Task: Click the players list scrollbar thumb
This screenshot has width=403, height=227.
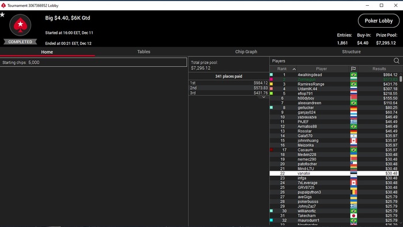Action: click(x=401, y=79)
